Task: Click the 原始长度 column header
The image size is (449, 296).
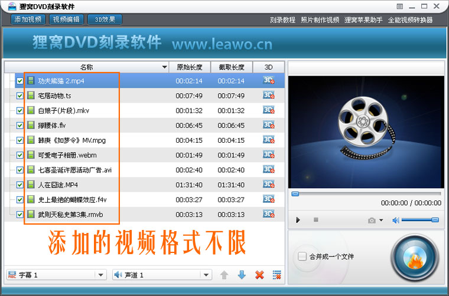Action: 190,67
